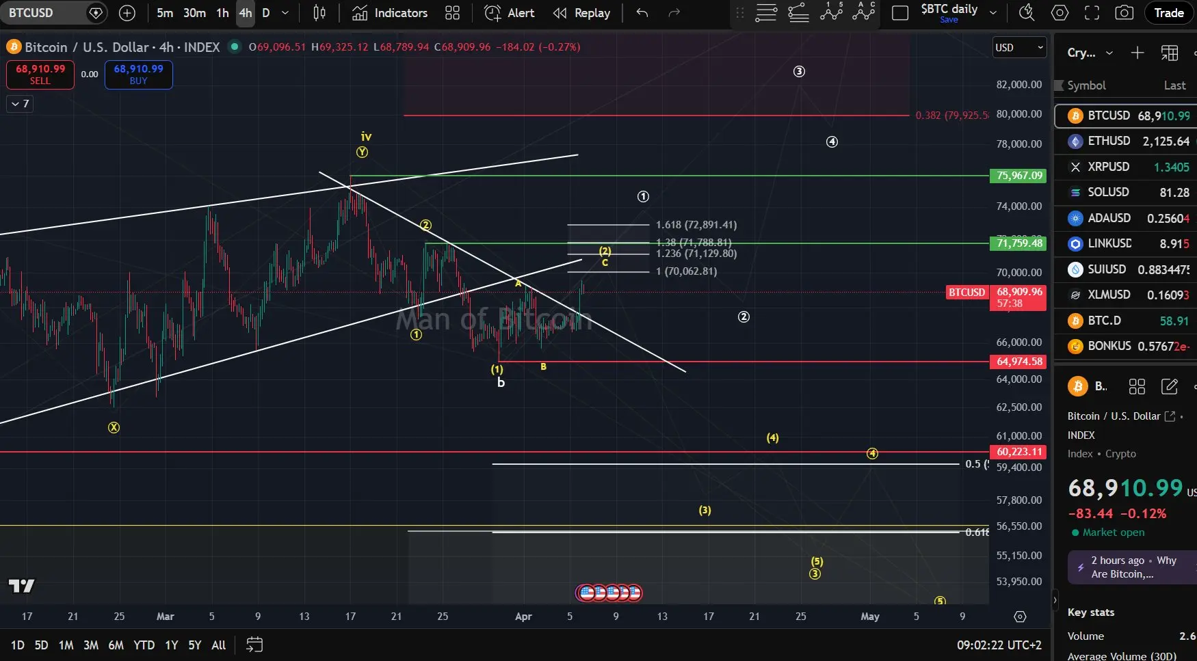Select the 64,974.58 price line label

pyautogui.click(x=1018, y=362)
